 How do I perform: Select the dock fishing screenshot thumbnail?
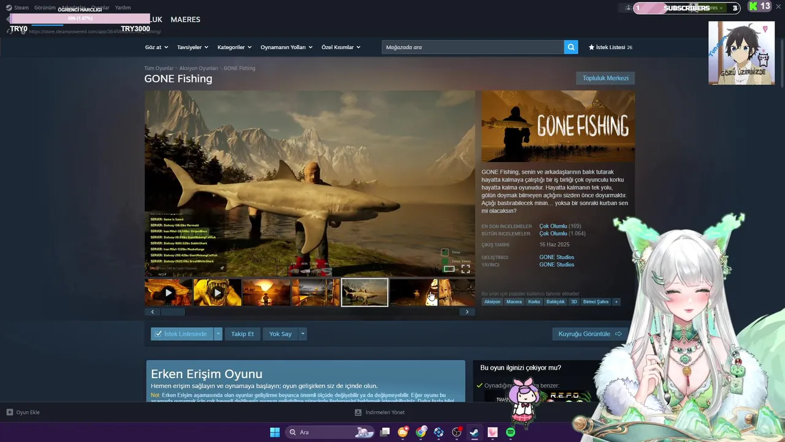coord(316,293)
